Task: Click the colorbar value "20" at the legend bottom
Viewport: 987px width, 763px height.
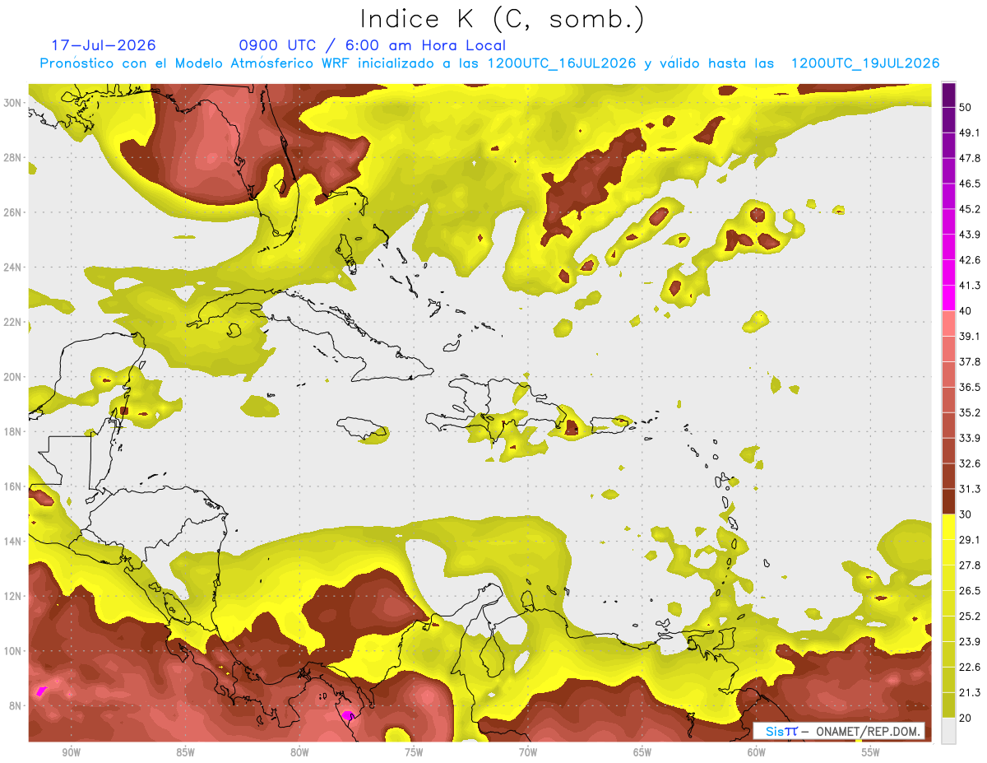Action: coord(966,719)
